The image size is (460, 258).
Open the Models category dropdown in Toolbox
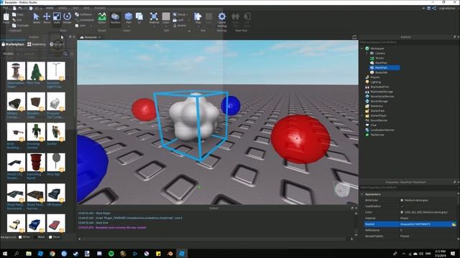(18, 54)
